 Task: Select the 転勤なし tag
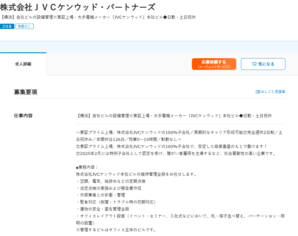pos(25,26)
